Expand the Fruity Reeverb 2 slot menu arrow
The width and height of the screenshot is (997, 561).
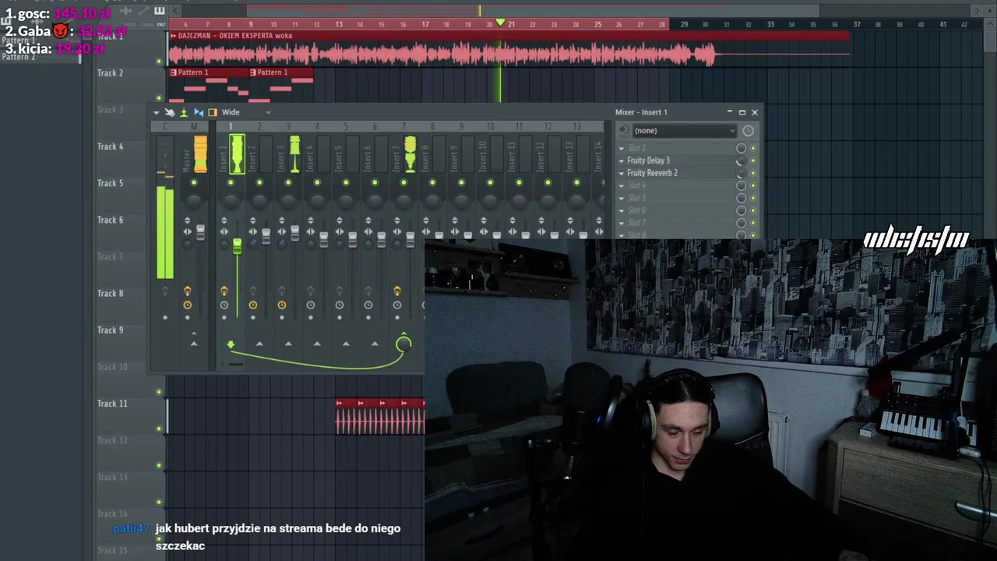(622, 173)
